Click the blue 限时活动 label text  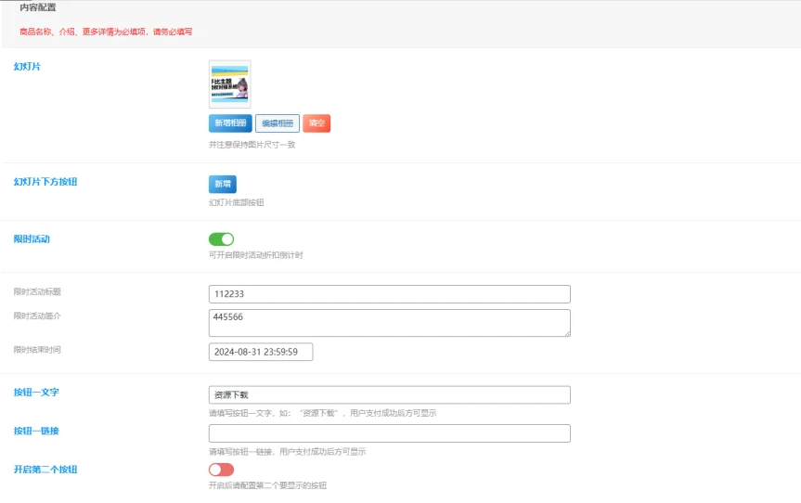pyautogui.click(x=32, y=239)
